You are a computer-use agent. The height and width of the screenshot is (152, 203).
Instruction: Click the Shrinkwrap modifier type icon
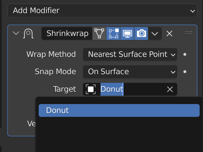click(28, 33)
